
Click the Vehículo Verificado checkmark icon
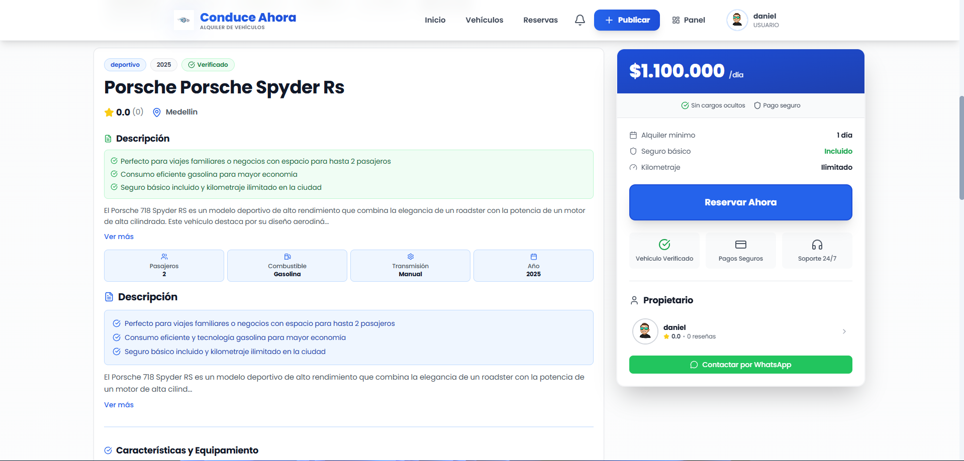664,245
